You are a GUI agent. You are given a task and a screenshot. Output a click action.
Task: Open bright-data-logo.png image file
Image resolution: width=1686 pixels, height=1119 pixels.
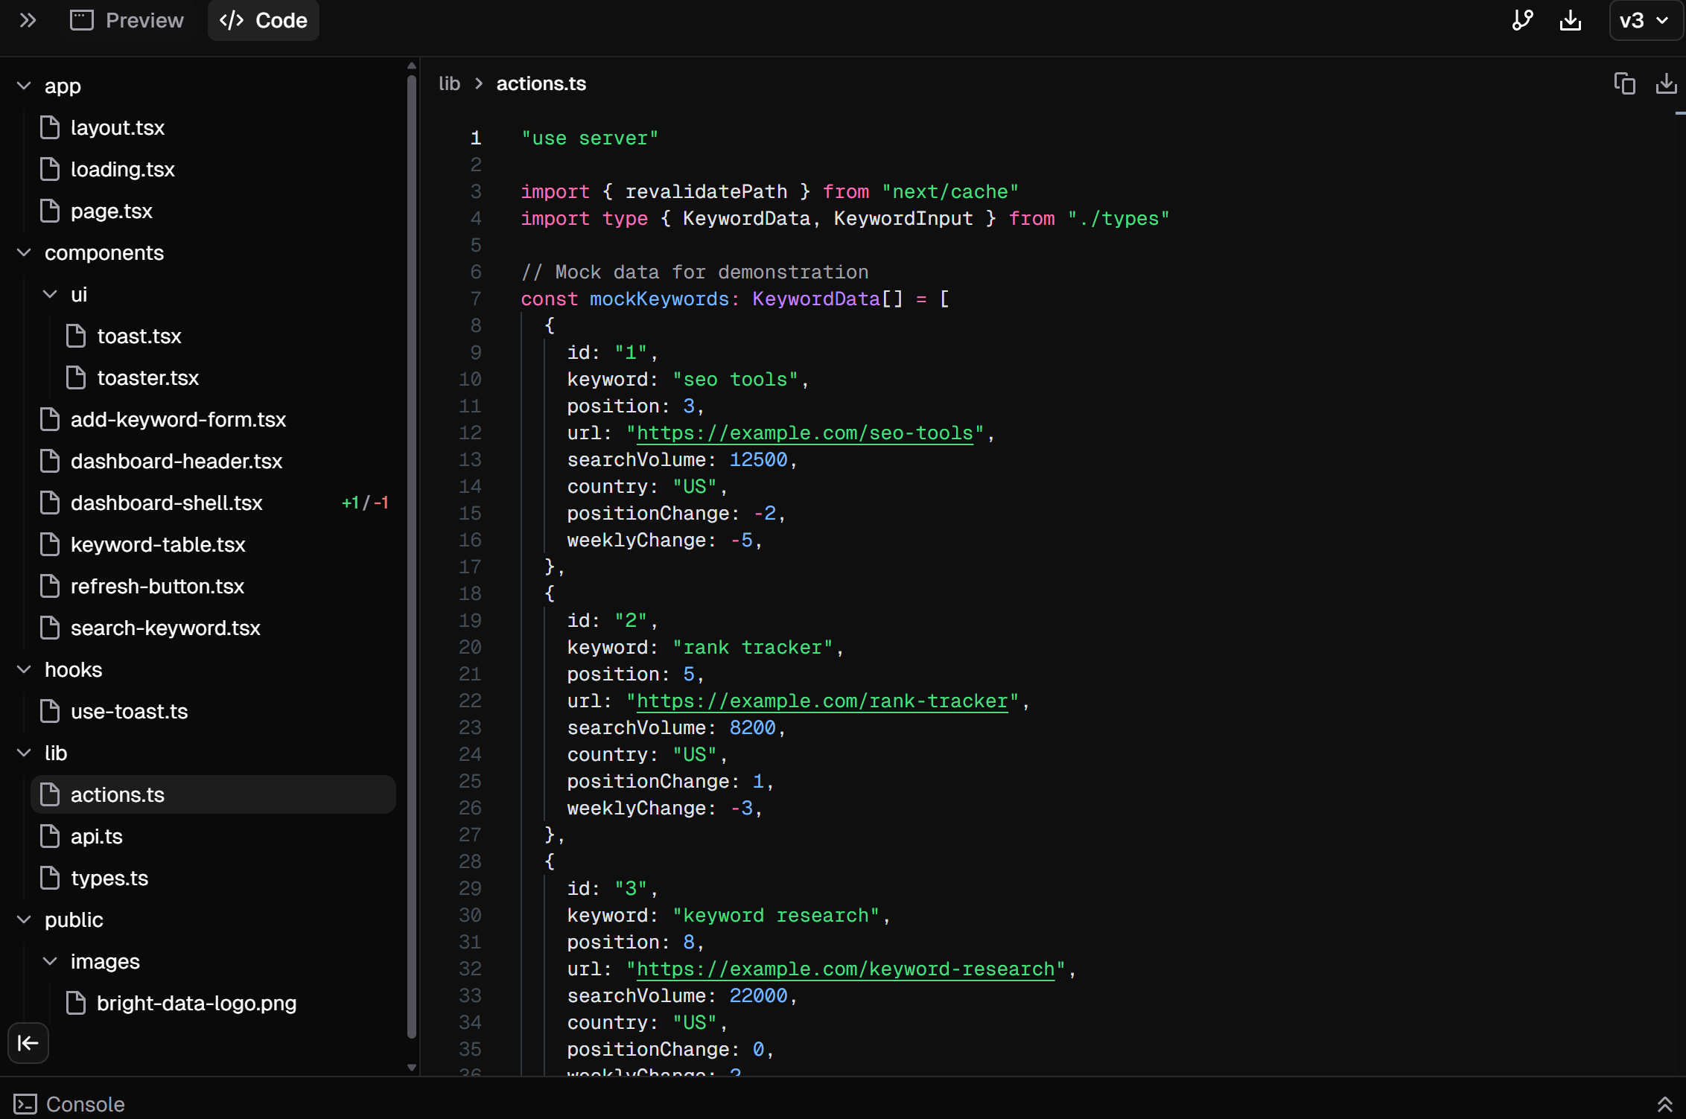click(x=226, y=1003)
